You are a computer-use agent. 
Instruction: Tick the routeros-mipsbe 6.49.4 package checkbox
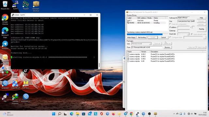coord(128,57)
